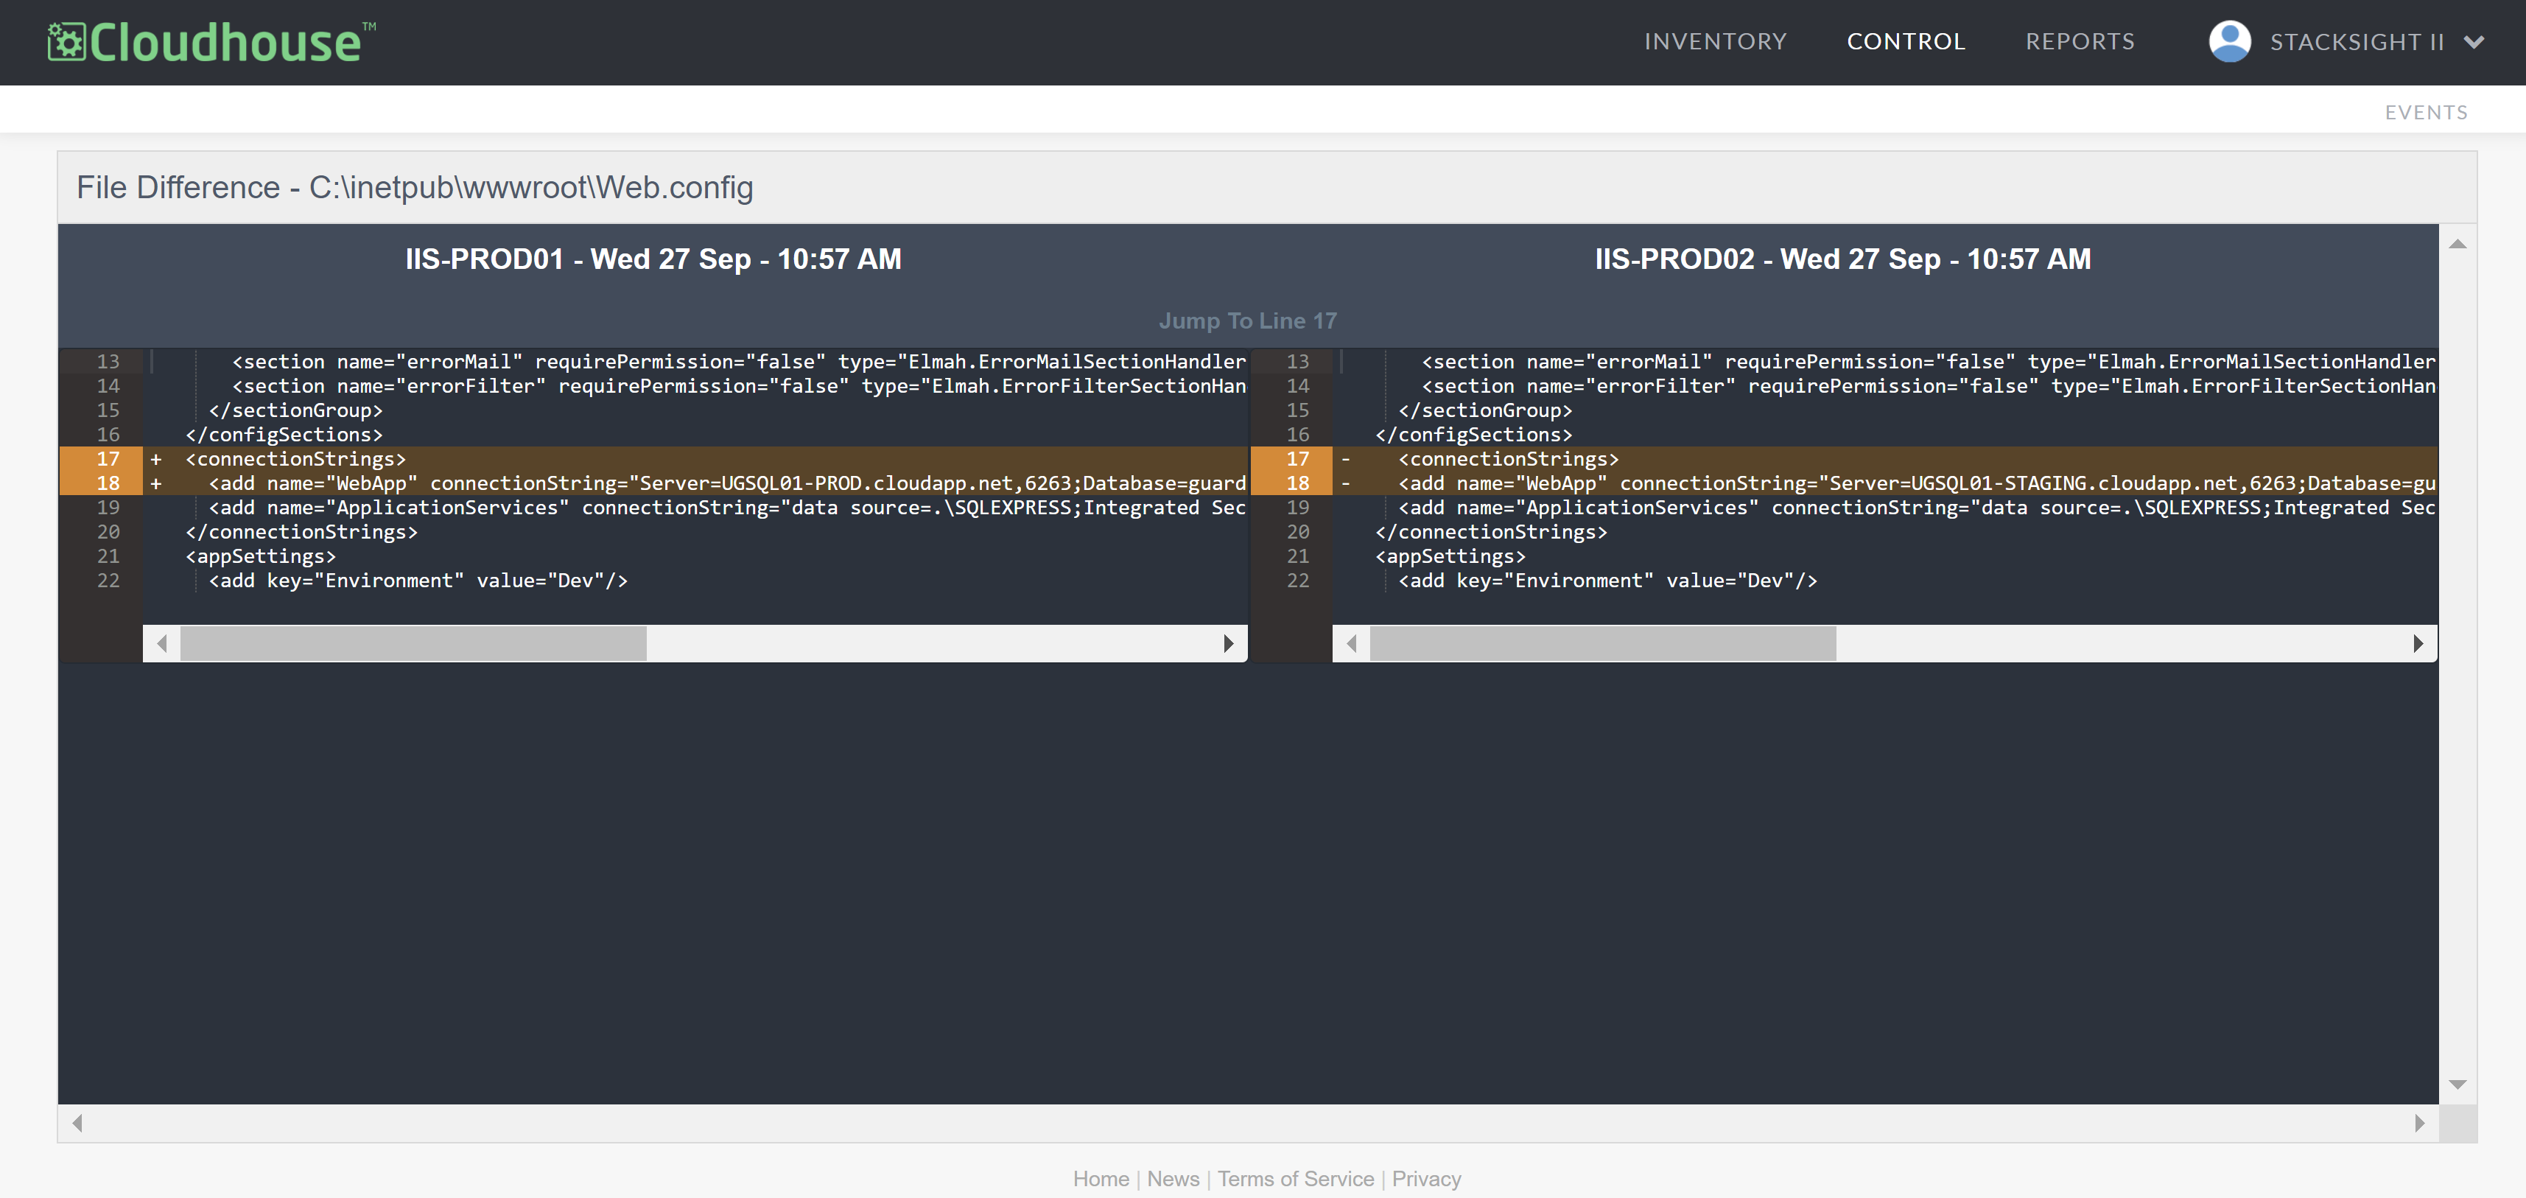Image resolution: width=2526 pixels, height=1198 pixels.
Task: Click right pane Environment value Dev line
Action: click(1608, 581)
